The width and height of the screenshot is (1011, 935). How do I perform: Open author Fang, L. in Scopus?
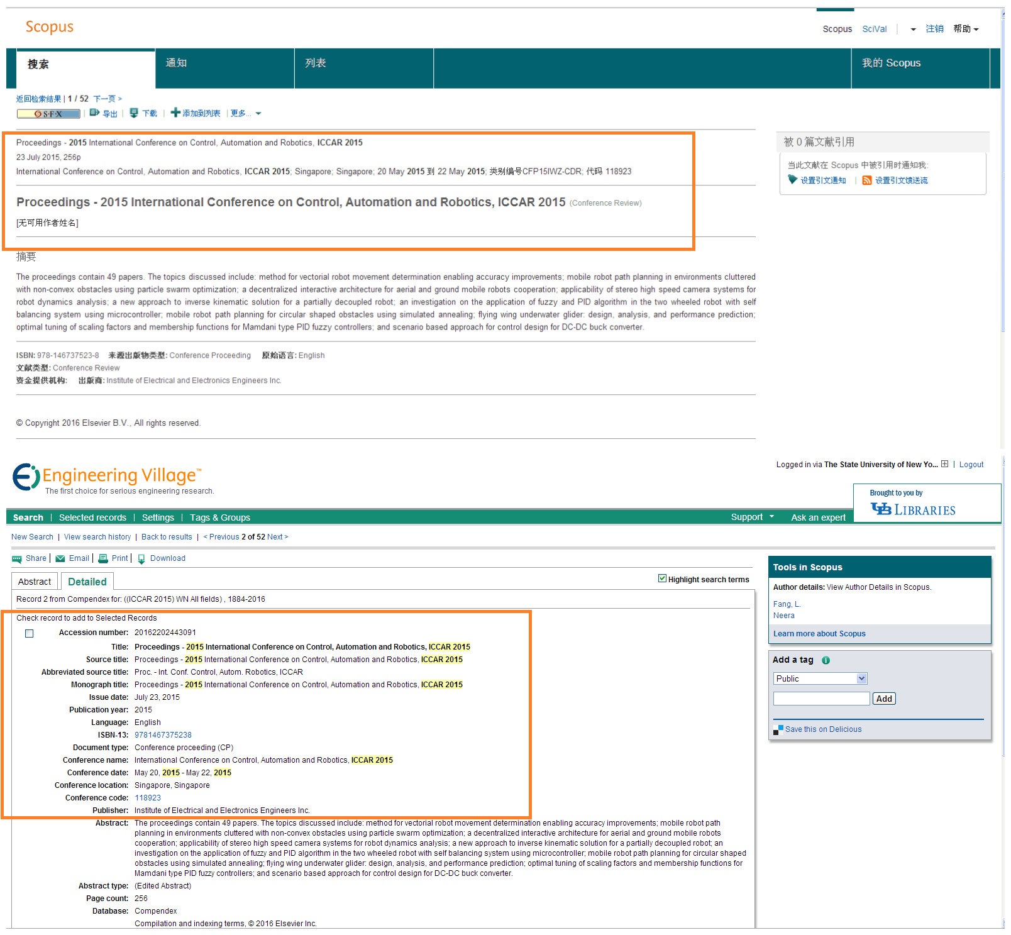pyautogui.click(x=787, y=604)
